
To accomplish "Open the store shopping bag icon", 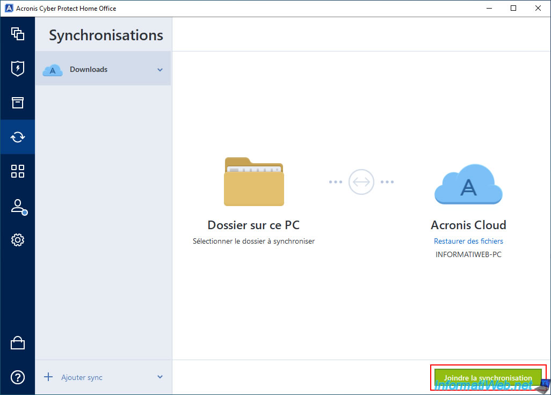I will [x=18, y=343].
